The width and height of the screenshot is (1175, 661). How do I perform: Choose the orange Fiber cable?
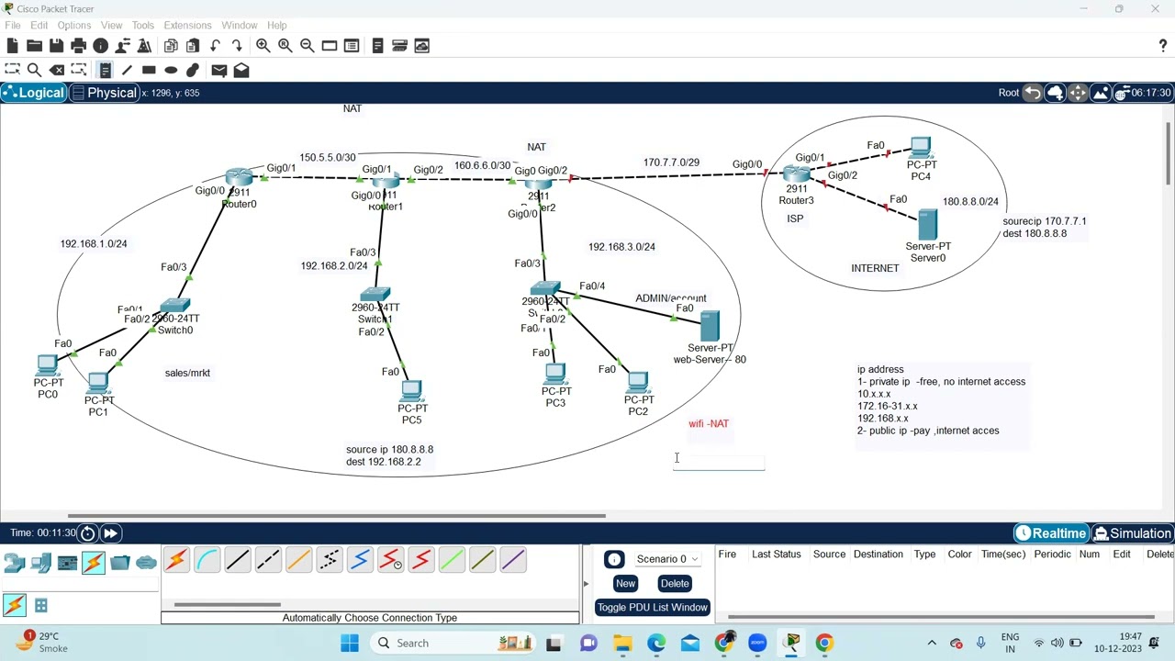pos(298,559)
